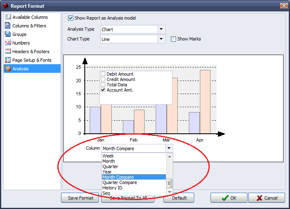Expand the Chart Type dropdown arrow
Viewport: 290px width, 209px height.
pyautogui.click(x=161, y=39)
